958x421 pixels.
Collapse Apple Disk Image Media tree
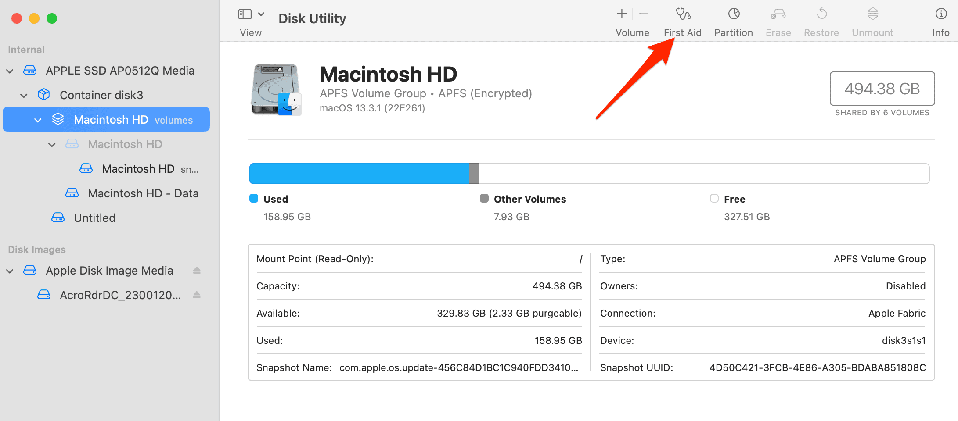click(10, 271)
